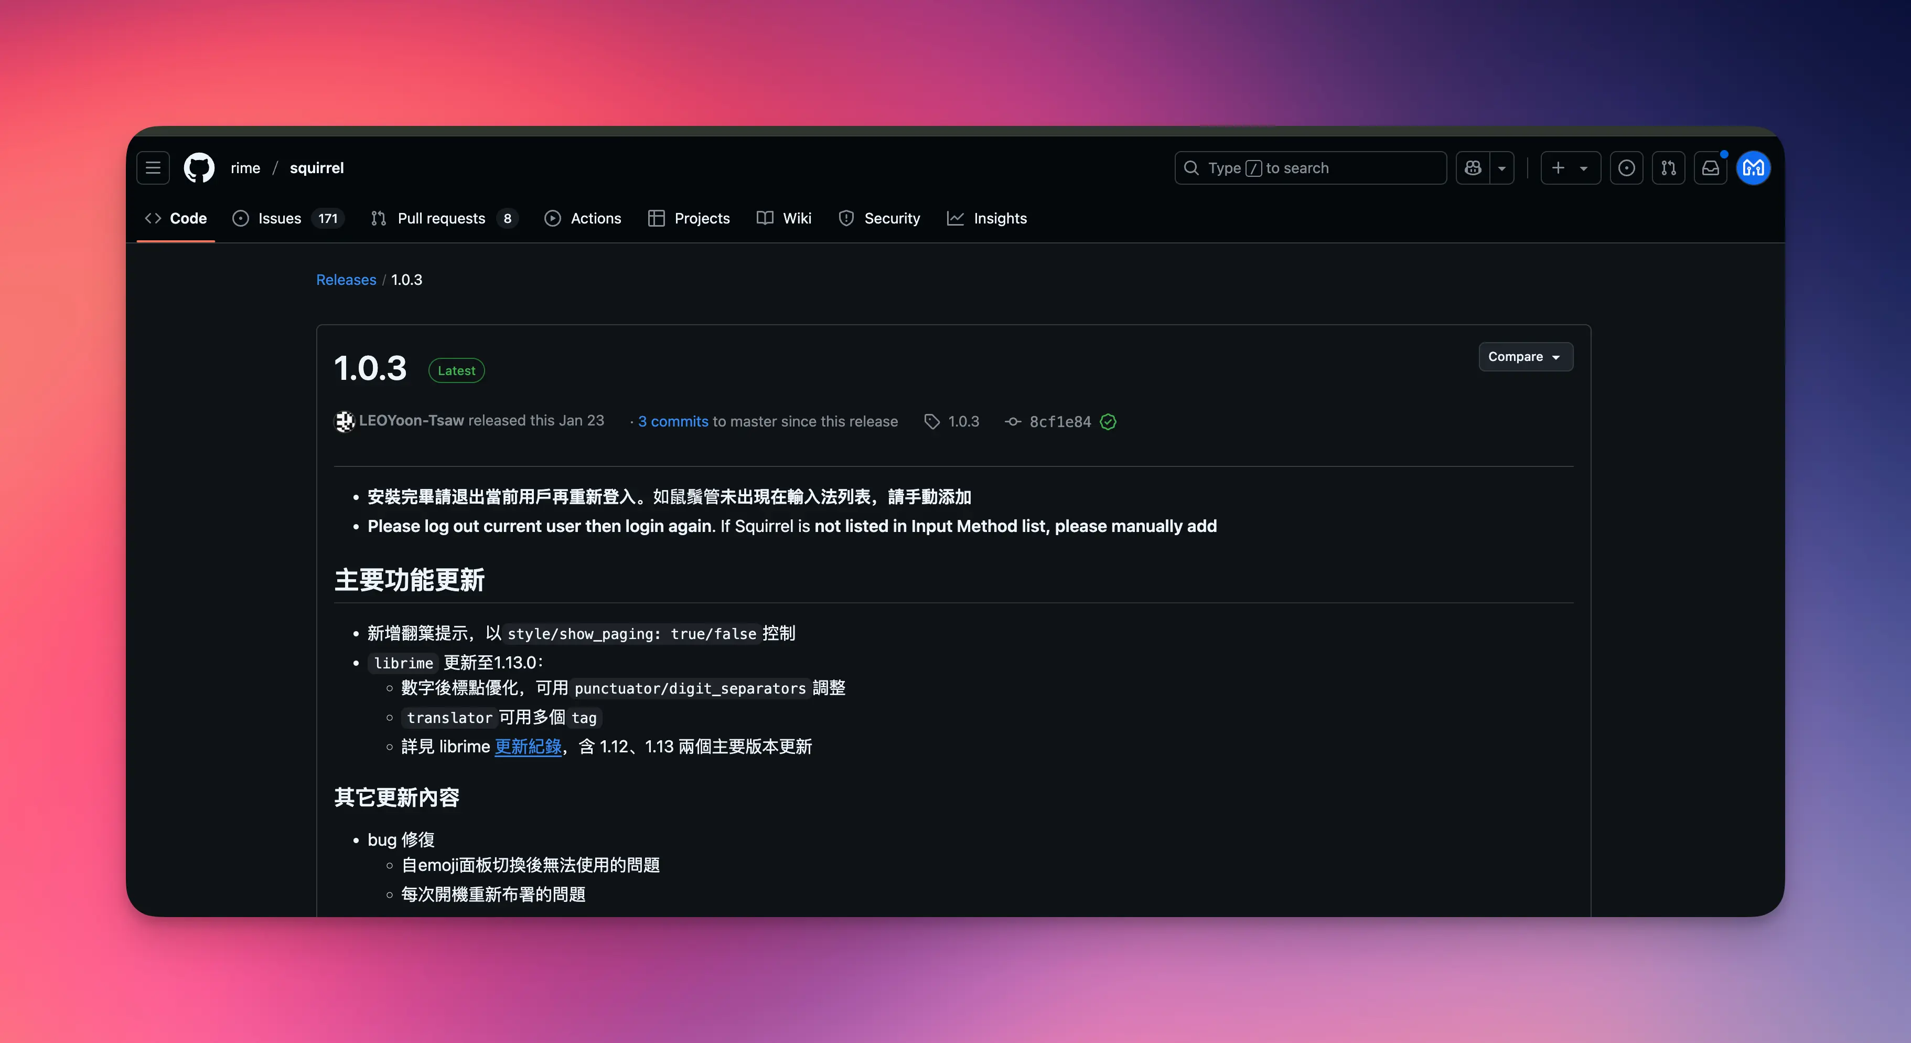This screenshot has height=1043, width=1911.
Task: Open commit 8cf1e84 link
Action: click(1048, 422)
